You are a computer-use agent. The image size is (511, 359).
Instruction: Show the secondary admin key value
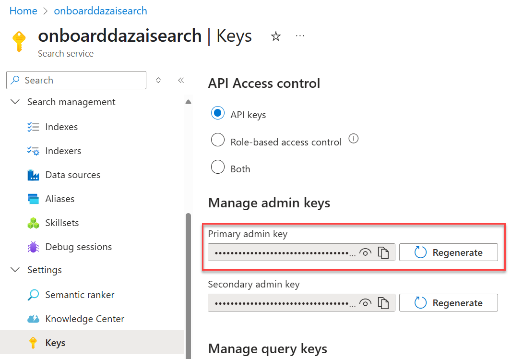tap(365, 303)
